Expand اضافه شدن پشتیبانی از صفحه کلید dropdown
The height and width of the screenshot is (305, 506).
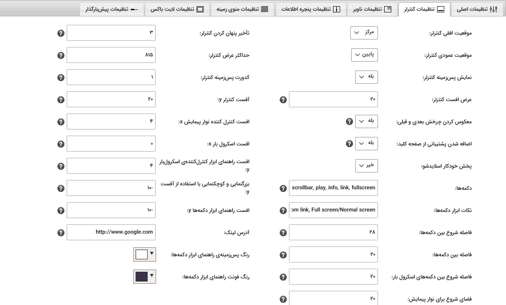[x=366, y=144]
